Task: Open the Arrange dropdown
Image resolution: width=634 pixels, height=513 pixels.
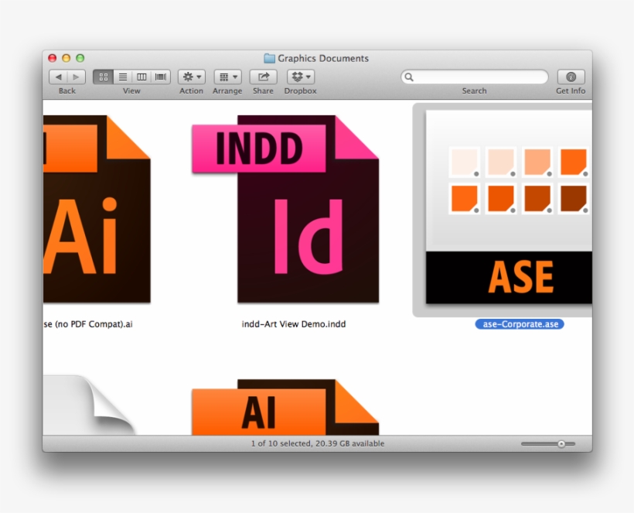Action: coord(228,77)
